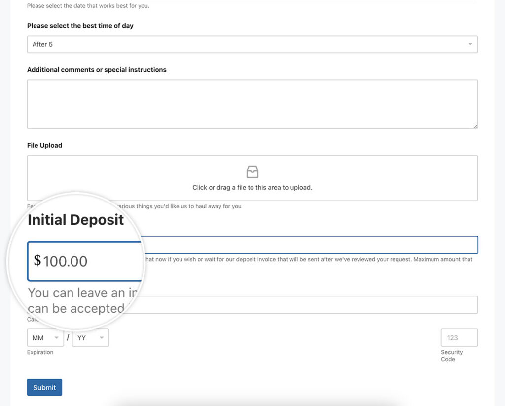Click the File Upload label
This screenshot has height=406, width=505.
(x=44, y=145)
